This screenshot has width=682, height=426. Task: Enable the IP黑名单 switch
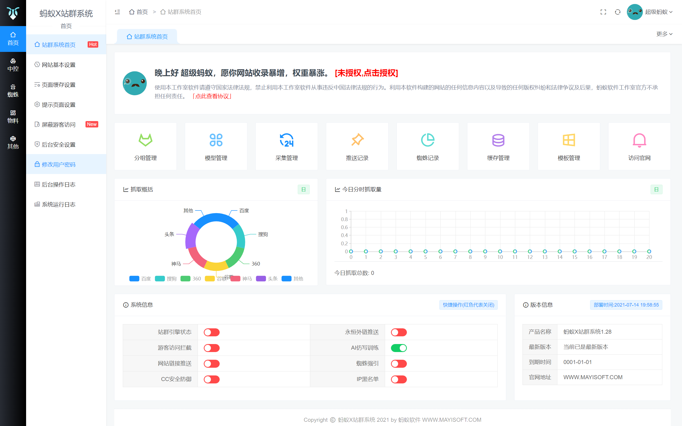pos(399,379)
